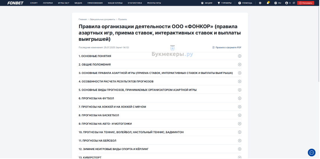The image size is (320, 159).
Task: Click the Последние изменения date text
Action: [104, 47]
